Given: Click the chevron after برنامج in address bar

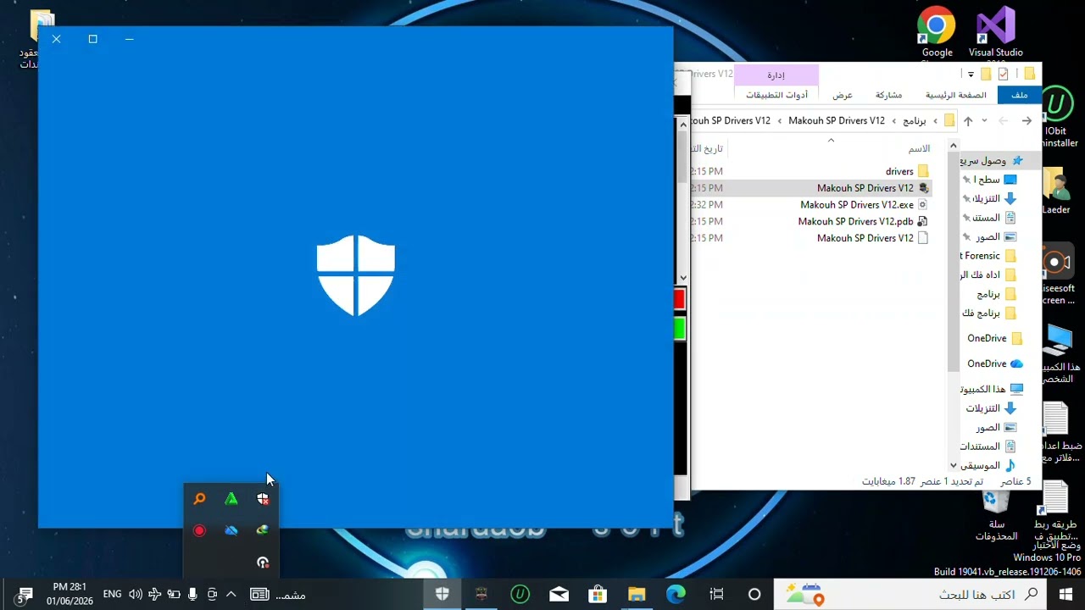Looking at the screenshot, I should [x=894, y=121].
